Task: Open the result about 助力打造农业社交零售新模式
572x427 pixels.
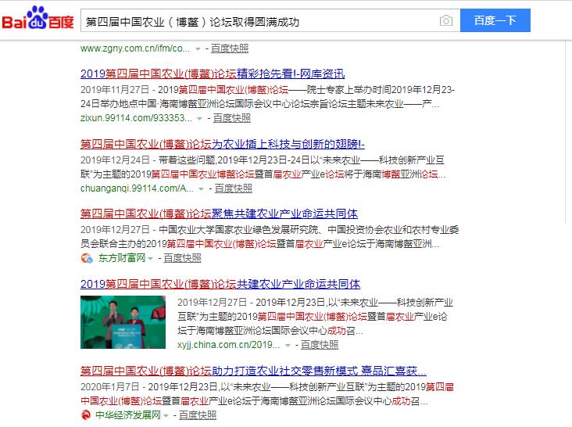Action: tap(253, 370)
